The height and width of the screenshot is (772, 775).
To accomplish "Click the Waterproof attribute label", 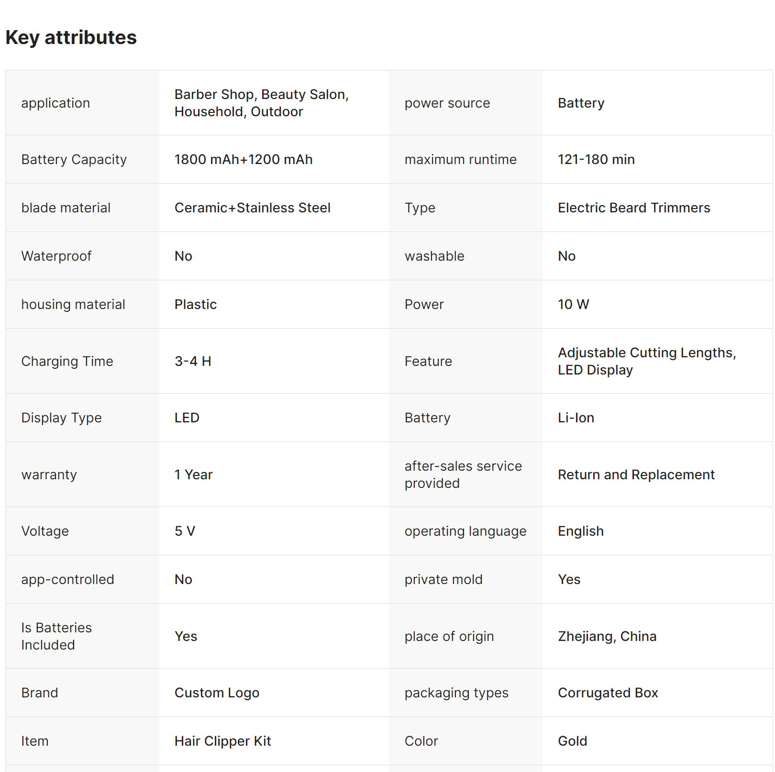I will click(56, 256).
